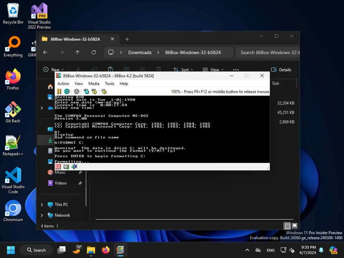This screenshot has width=344, height=258.
Task: Click the floppy drive icon in 86Box status bar
Action: [58, 167]
